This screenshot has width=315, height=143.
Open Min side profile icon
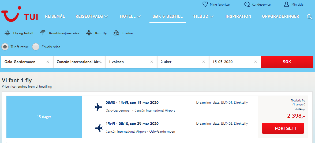[x=286, y=4]
